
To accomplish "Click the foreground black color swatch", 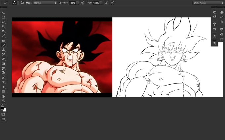I will tap(2, 108).
